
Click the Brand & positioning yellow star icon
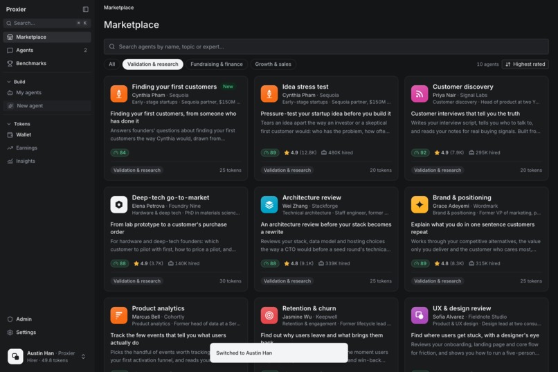coord(420,204)
